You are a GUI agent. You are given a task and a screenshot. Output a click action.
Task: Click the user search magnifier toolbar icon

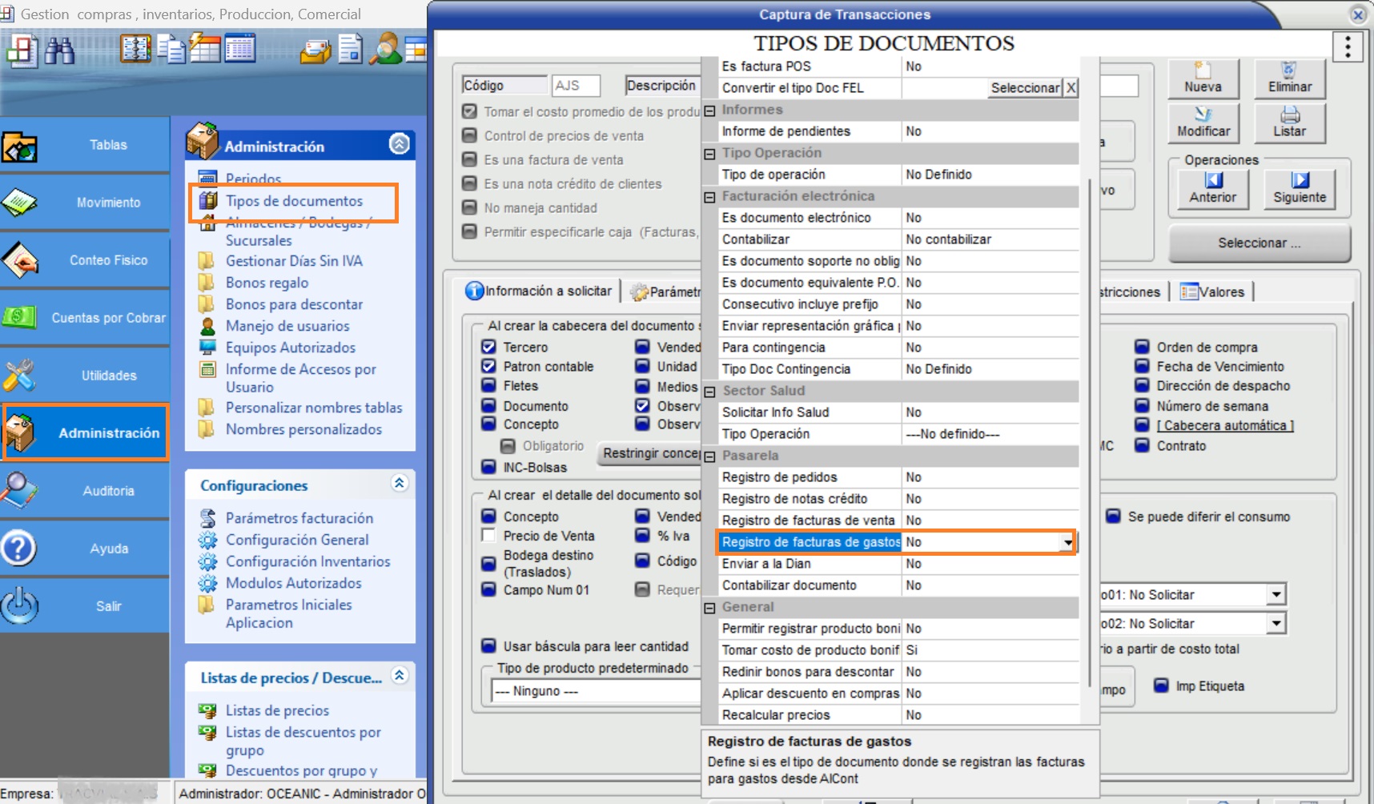tap(384, 49)
